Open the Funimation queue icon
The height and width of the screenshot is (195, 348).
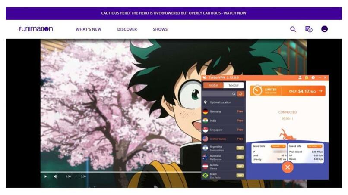click(309, 29)
